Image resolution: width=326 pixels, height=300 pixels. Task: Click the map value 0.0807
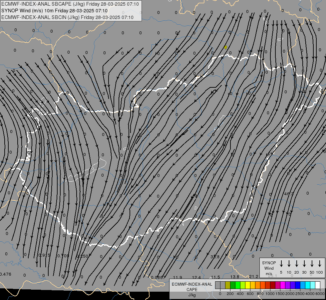click(158, 278)
